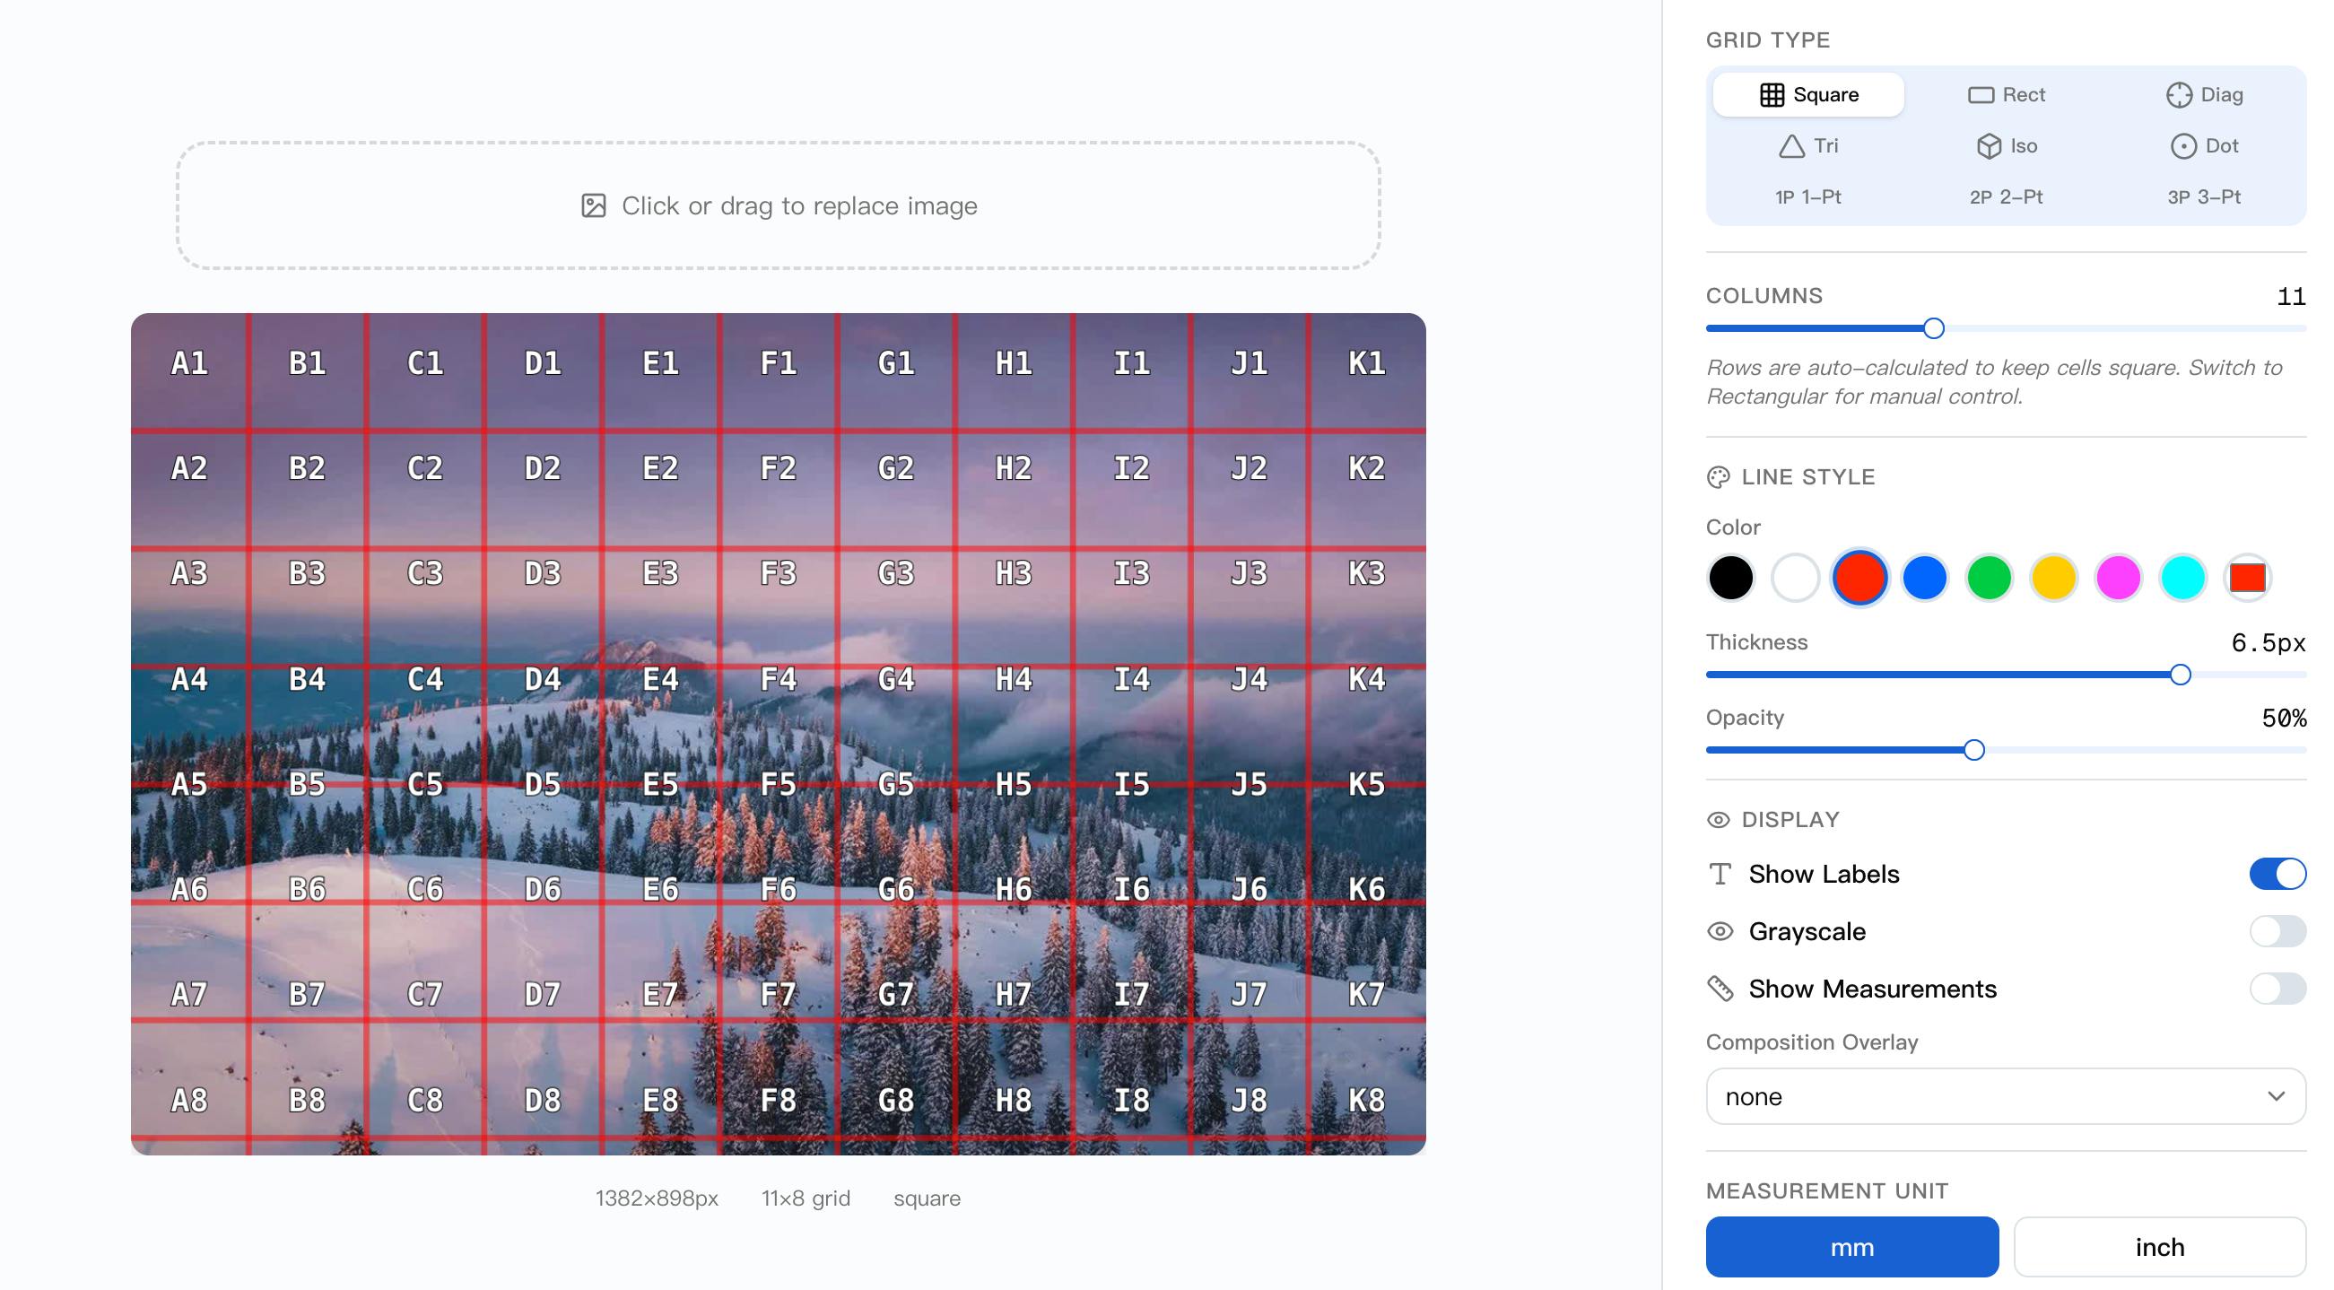Image resolution: width=2334 pixels, height=1290 pixels.
Task: Click the square label below image
Action: click(x=926, y=1198)
